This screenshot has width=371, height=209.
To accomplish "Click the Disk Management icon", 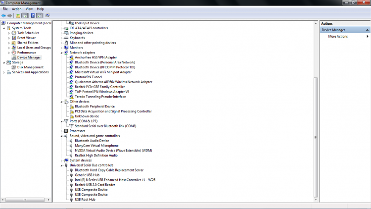I will tap(14, 67).
